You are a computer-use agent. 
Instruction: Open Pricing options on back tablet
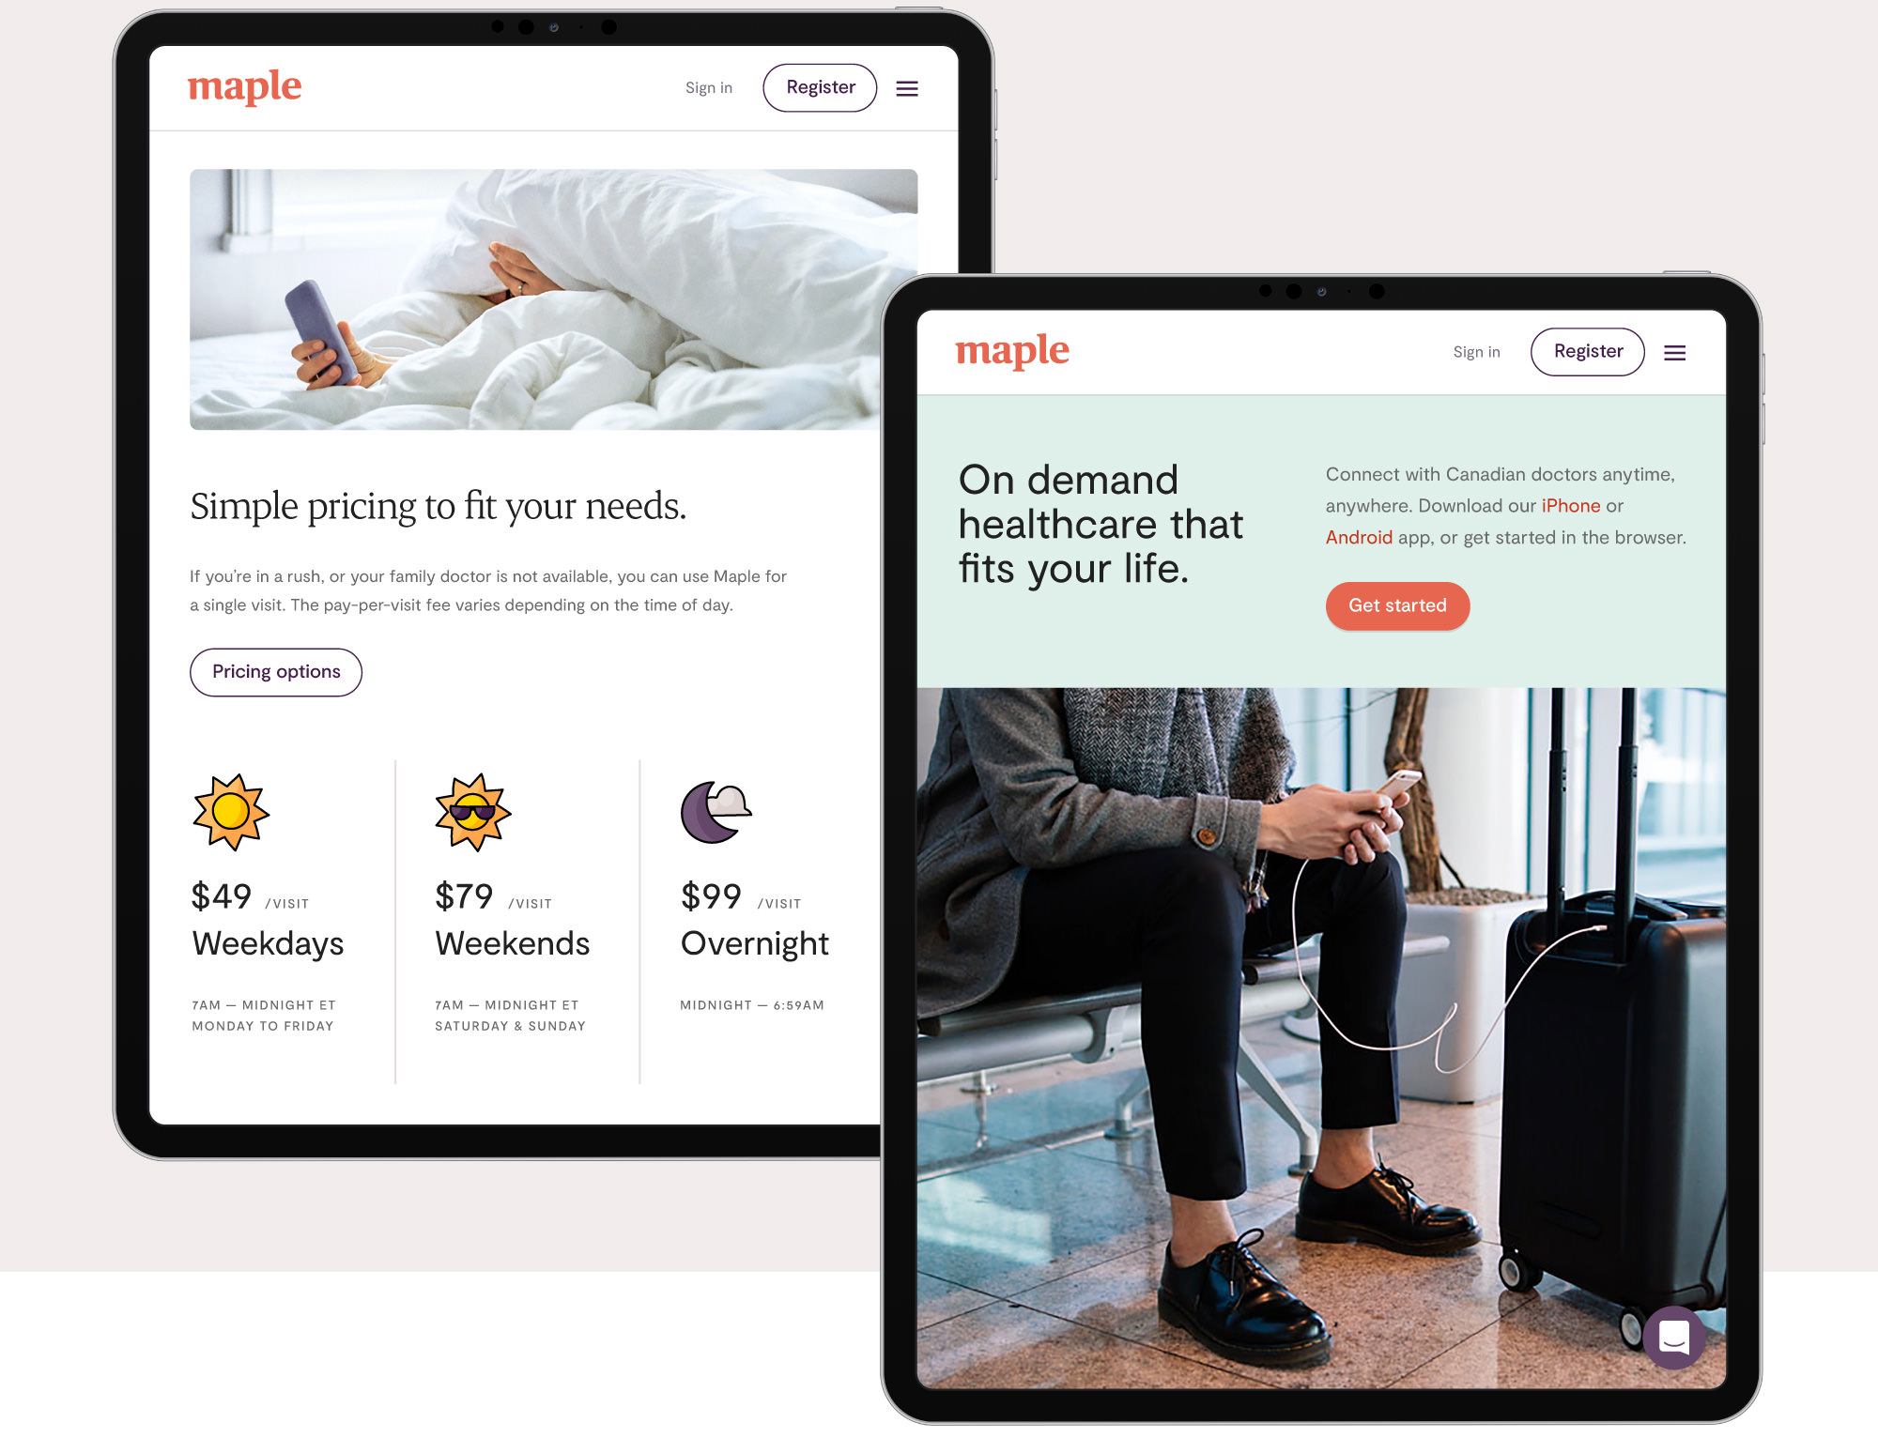coord(275,671)
